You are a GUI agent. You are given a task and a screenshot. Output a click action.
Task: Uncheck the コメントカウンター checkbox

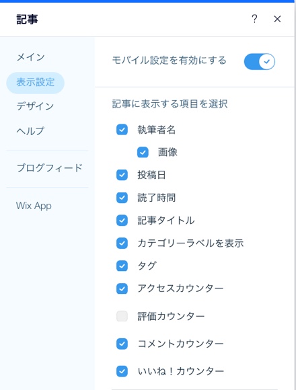(x=122, y=344)
